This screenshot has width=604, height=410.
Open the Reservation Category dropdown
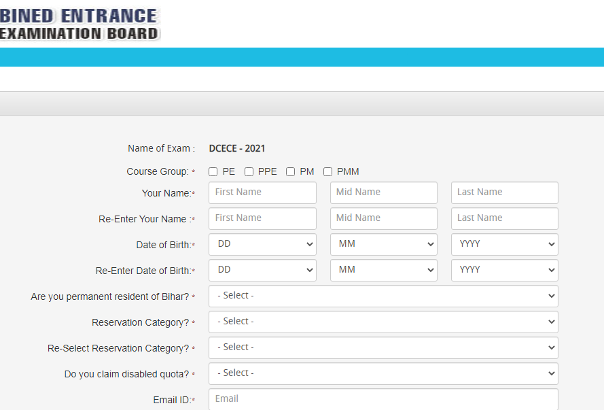pyautogui.click(x=383, y=322)
